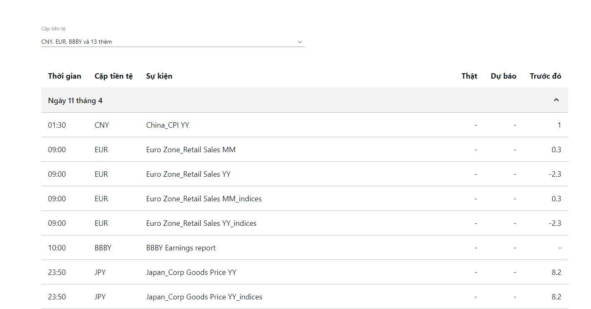Click previous value 0.3 in Retail Sales MM row
Viewport: 591px width, 309px height.
coord(556,150)
